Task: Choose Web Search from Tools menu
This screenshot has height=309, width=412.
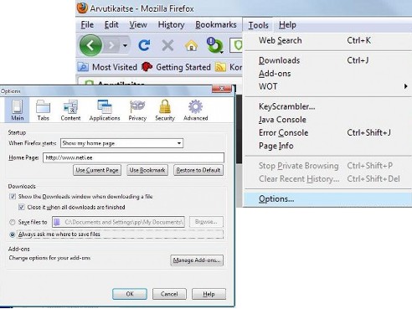Action: pyautogui.click(x=328, y=40)
